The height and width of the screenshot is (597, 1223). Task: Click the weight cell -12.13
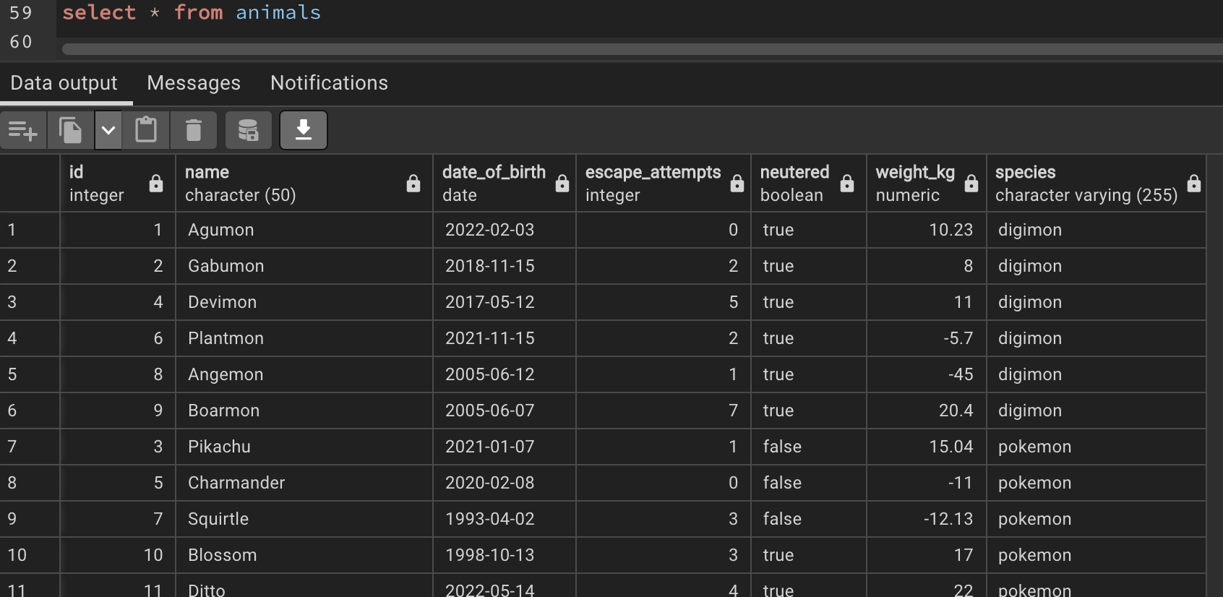(927, 519)
